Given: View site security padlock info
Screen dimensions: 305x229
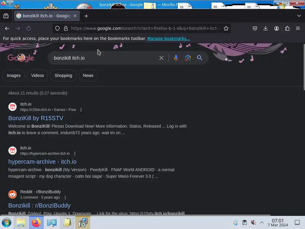Looking at the screenshot, I should 66,28.
